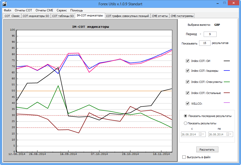Enable Выгрузить в файл checkbox

(x=184, y=157)
